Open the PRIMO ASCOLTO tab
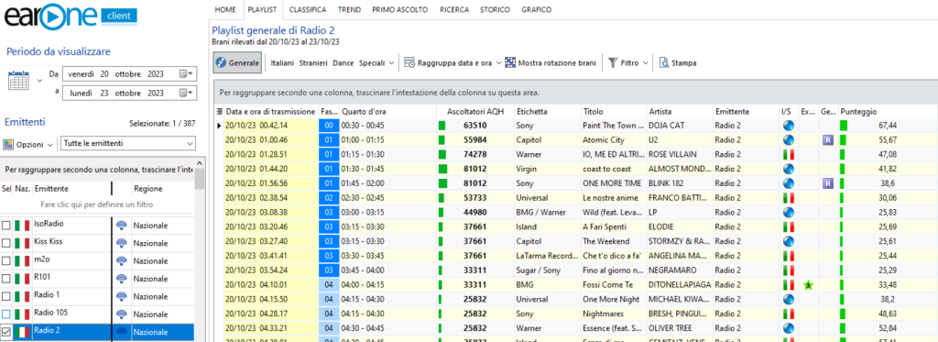Viewport: 938px width, 342px height. pos(399,9)
